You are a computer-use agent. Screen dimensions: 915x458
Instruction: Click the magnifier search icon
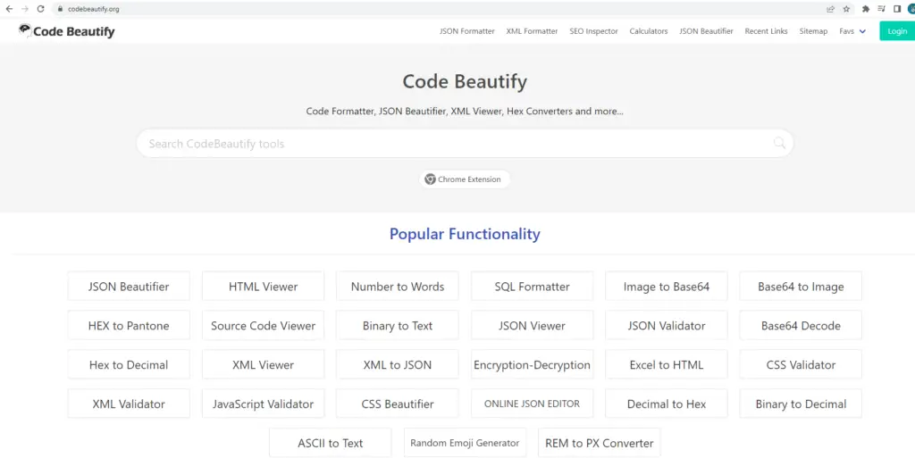(779, 143)
